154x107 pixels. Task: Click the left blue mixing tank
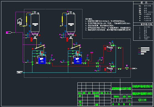point(42,60)
